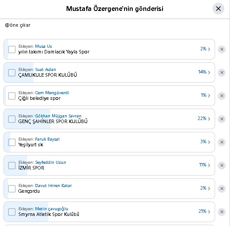The image size is (230, 226).
Task: Remove the Gençordu poll option
Action: (222, 189)
